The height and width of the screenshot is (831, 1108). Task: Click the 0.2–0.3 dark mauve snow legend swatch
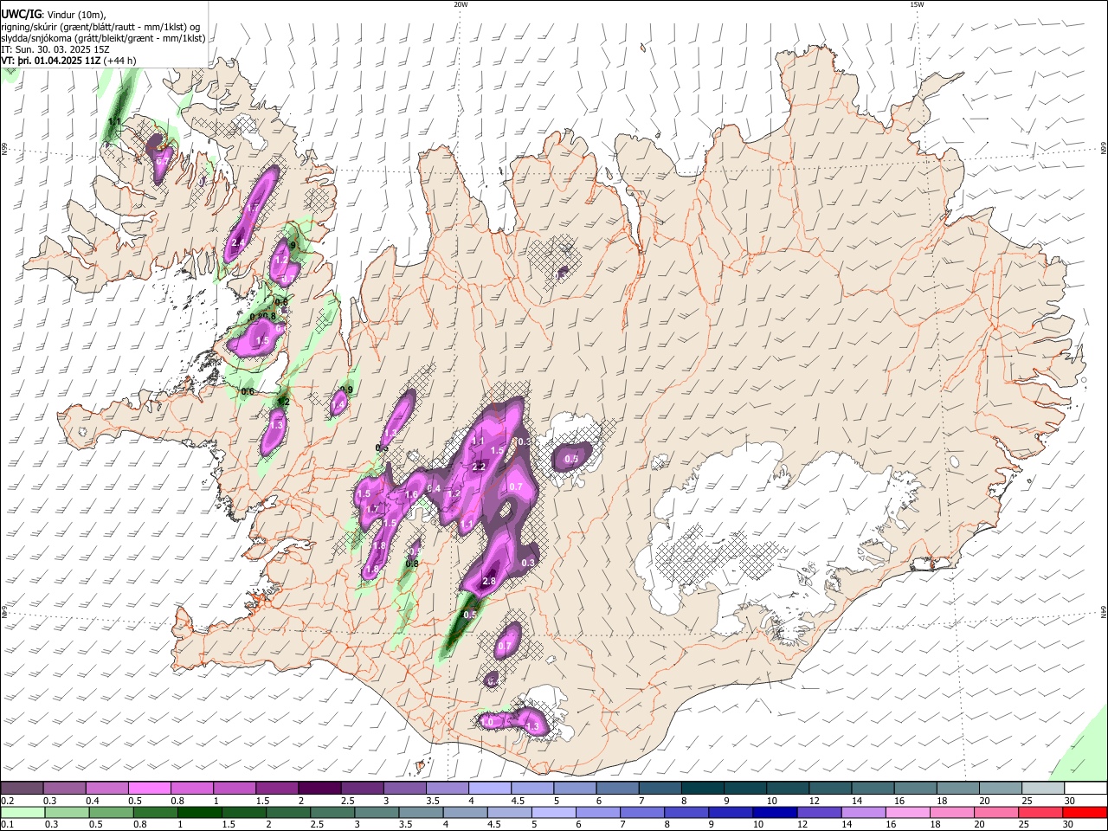pos(23,788)
